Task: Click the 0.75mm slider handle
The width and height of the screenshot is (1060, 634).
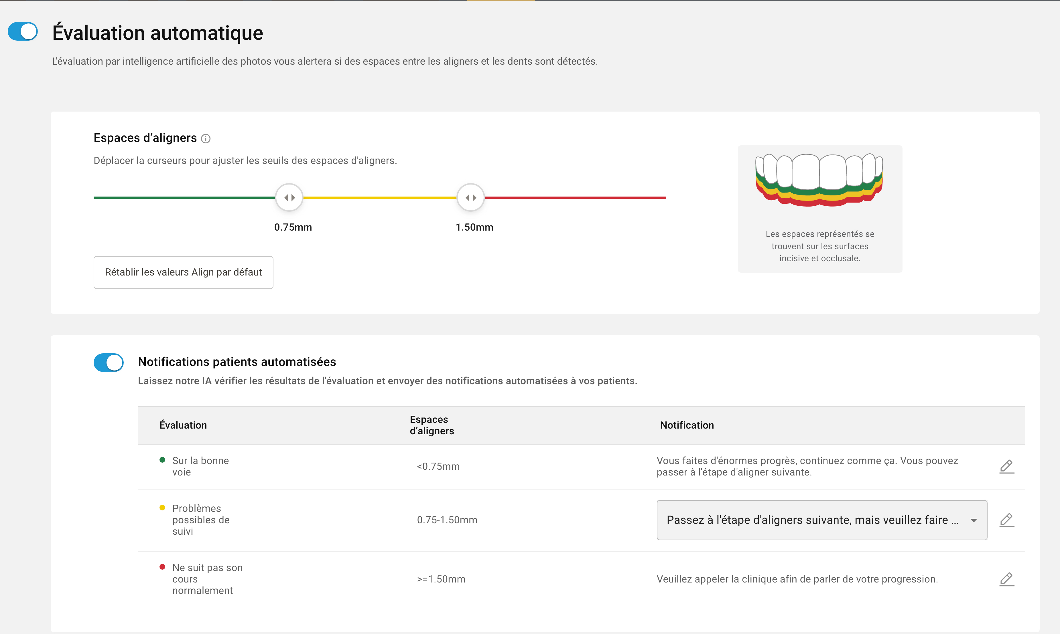Action: pyautogui.click(x=289, y=197)
